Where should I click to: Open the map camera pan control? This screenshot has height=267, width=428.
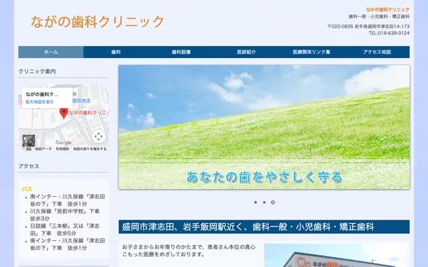pos(98,136)
